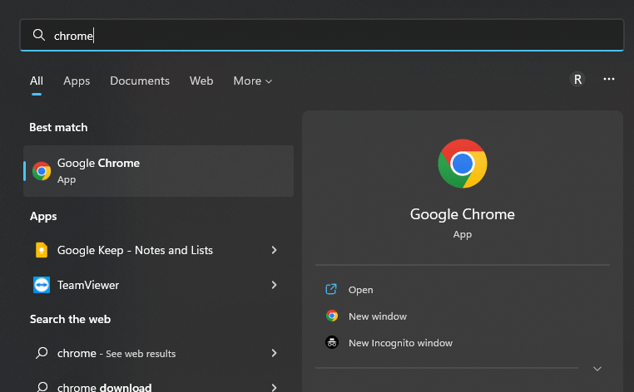Select the TeamViewer app result
The image size is (634, 392).
pos(158,285)
